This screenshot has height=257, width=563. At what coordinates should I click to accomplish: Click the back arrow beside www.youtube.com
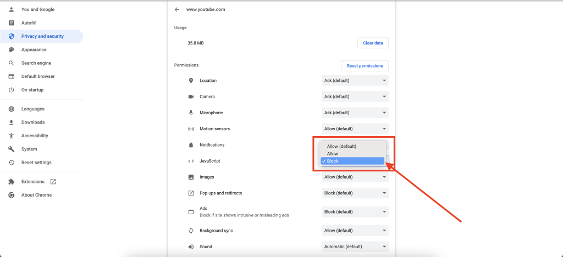point(176,9)
